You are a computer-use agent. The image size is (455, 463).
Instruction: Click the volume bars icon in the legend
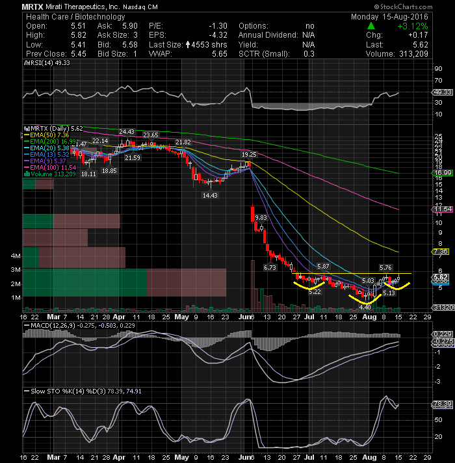pyautogui.click(x=27, y=174)
